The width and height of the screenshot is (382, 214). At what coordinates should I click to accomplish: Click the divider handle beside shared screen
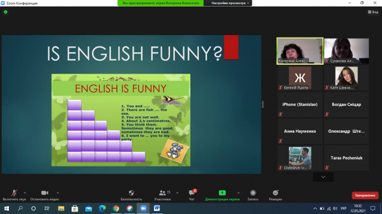click(x=263, y=105)
